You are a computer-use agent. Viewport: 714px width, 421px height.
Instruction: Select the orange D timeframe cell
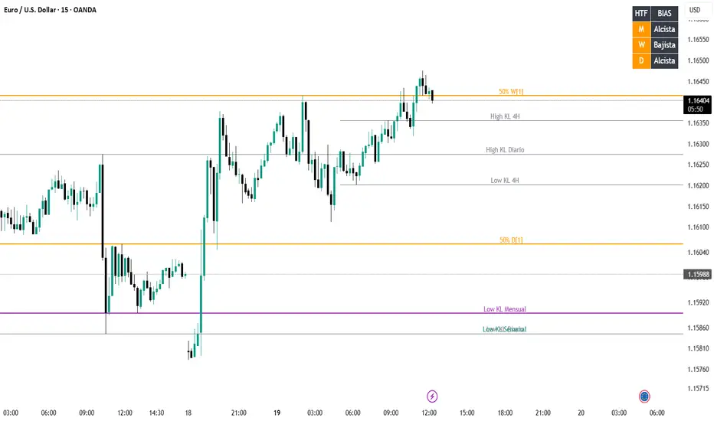[x=641, y=61]
